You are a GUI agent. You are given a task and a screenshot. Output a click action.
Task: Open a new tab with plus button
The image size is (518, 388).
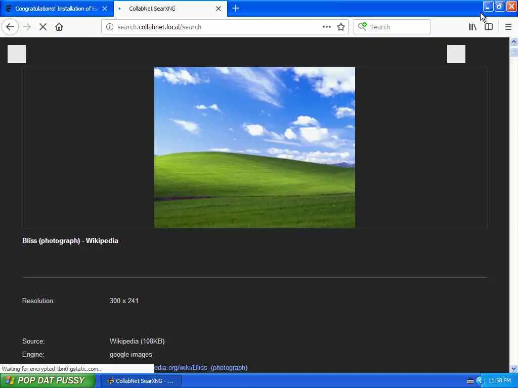(x=236, y=8)
